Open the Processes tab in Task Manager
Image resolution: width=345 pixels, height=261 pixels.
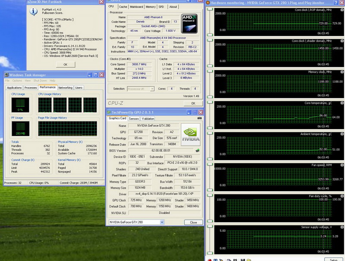pyautogui.click(x=31, y=88)
